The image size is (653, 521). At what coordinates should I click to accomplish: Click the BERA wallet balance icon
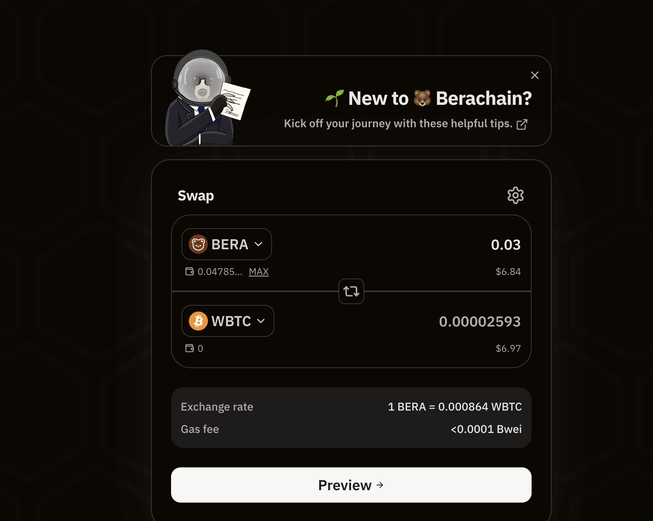click(x=189, y=272)
